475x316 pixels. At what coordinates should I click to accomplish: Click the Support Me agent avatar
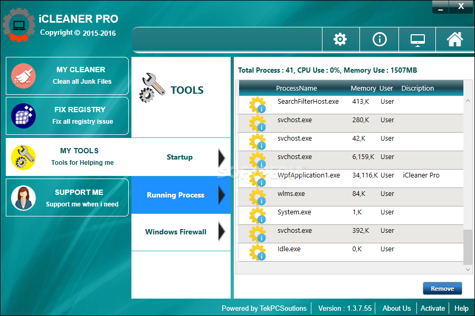tap(23, 198)
